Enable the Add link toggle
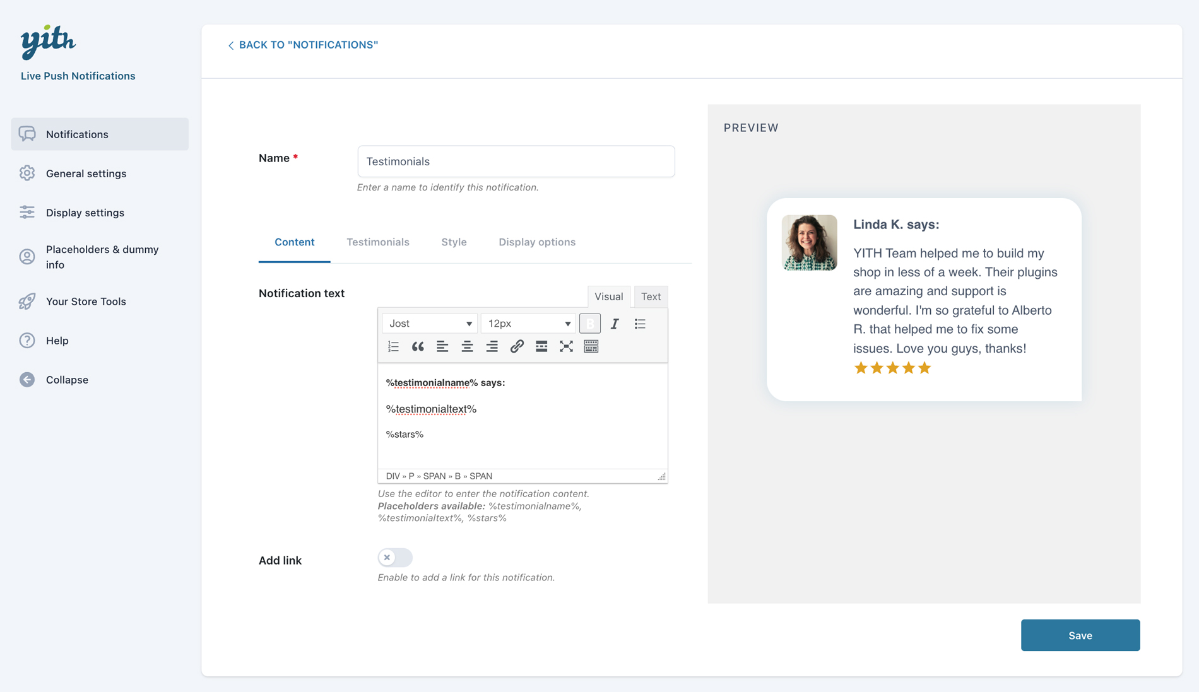Image resolution: width=1199 pixels, height=692 pixels. click(395, 558)
